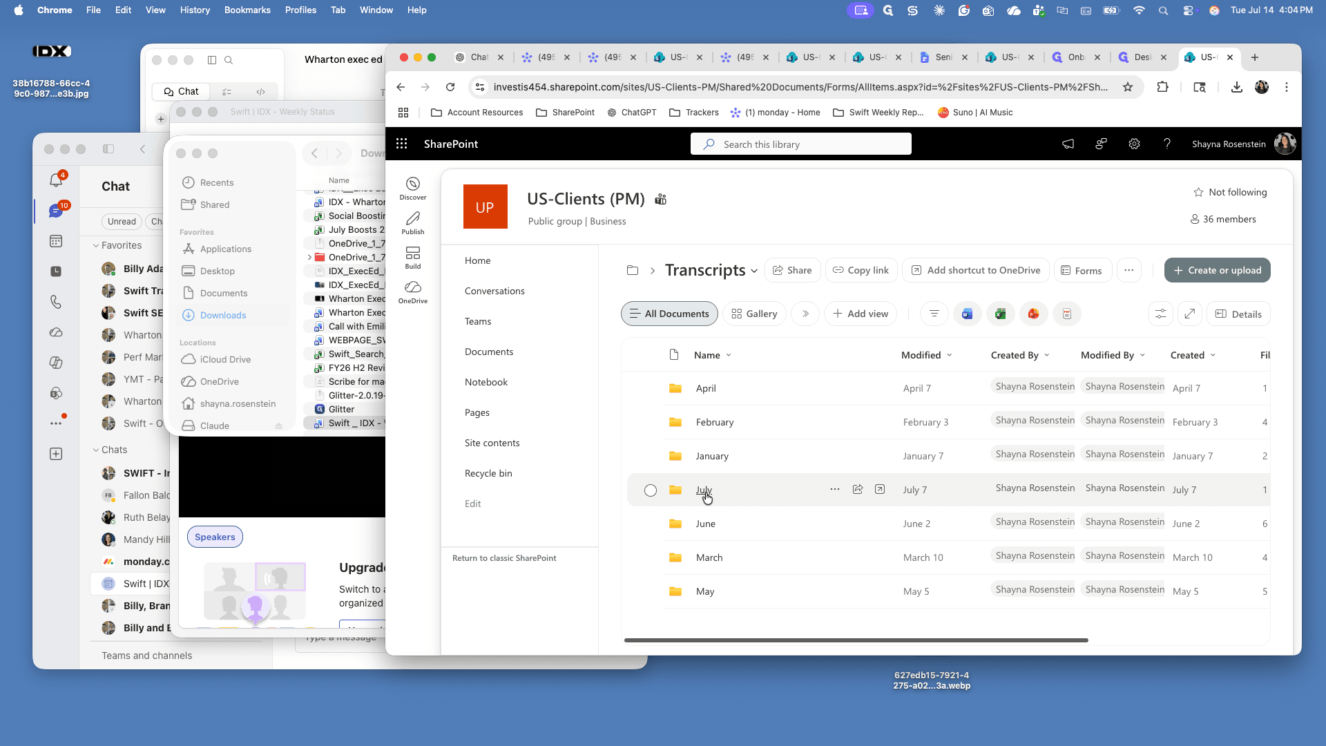This screenshot has height=746, width=1326.
Task: Expand OneDrive_1_7 folder in Finder list
Action: [309, 257]
